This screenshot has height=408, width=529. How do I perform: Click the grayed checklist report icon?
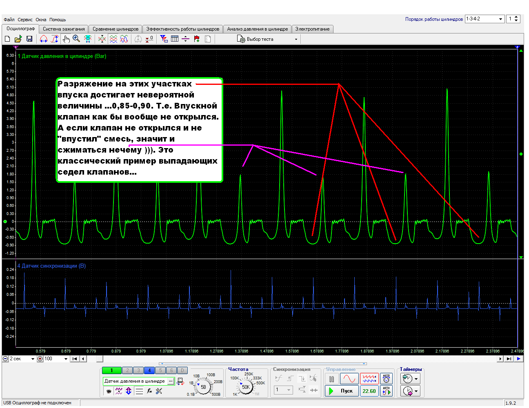coord(207,39)
